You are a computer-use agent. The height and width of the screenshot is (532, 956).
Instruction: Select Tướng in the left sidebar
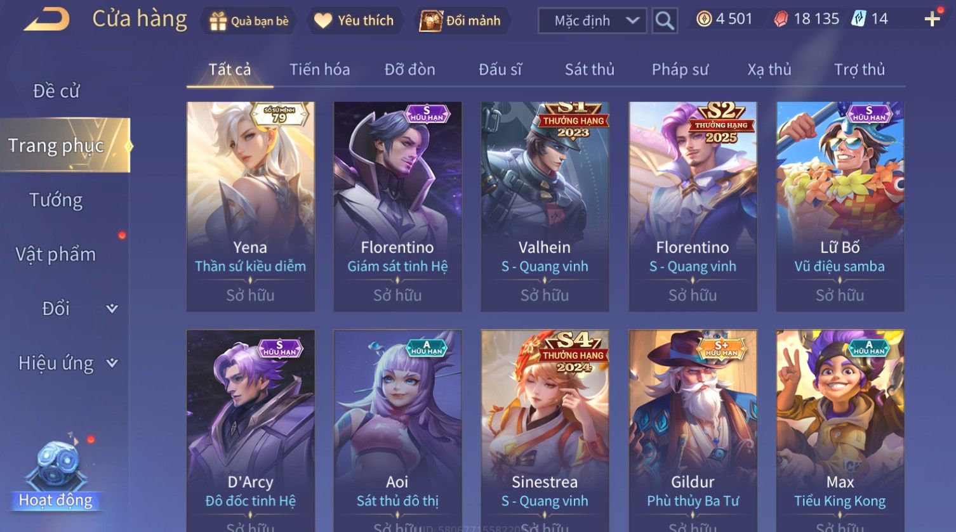tap(56, 200)
